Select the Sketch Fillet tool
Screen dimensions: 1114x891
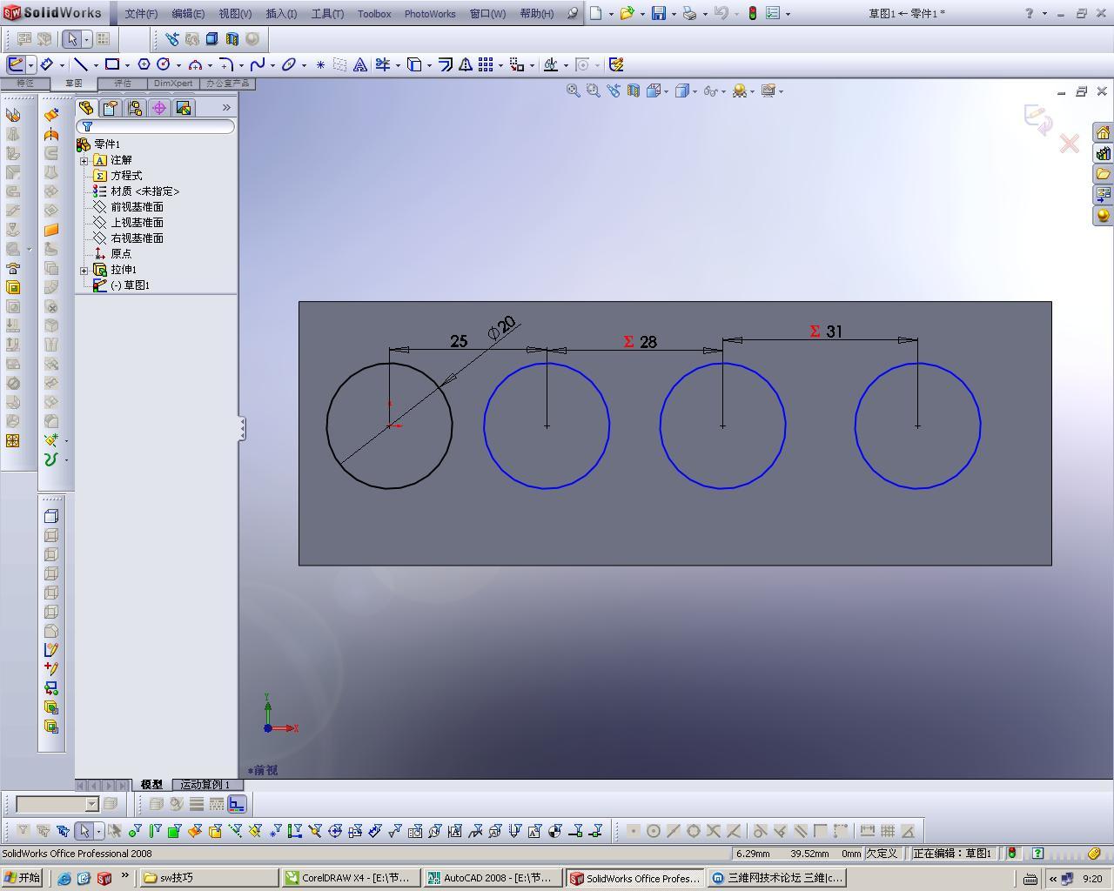pyautogui.click(x=226, y=64)
